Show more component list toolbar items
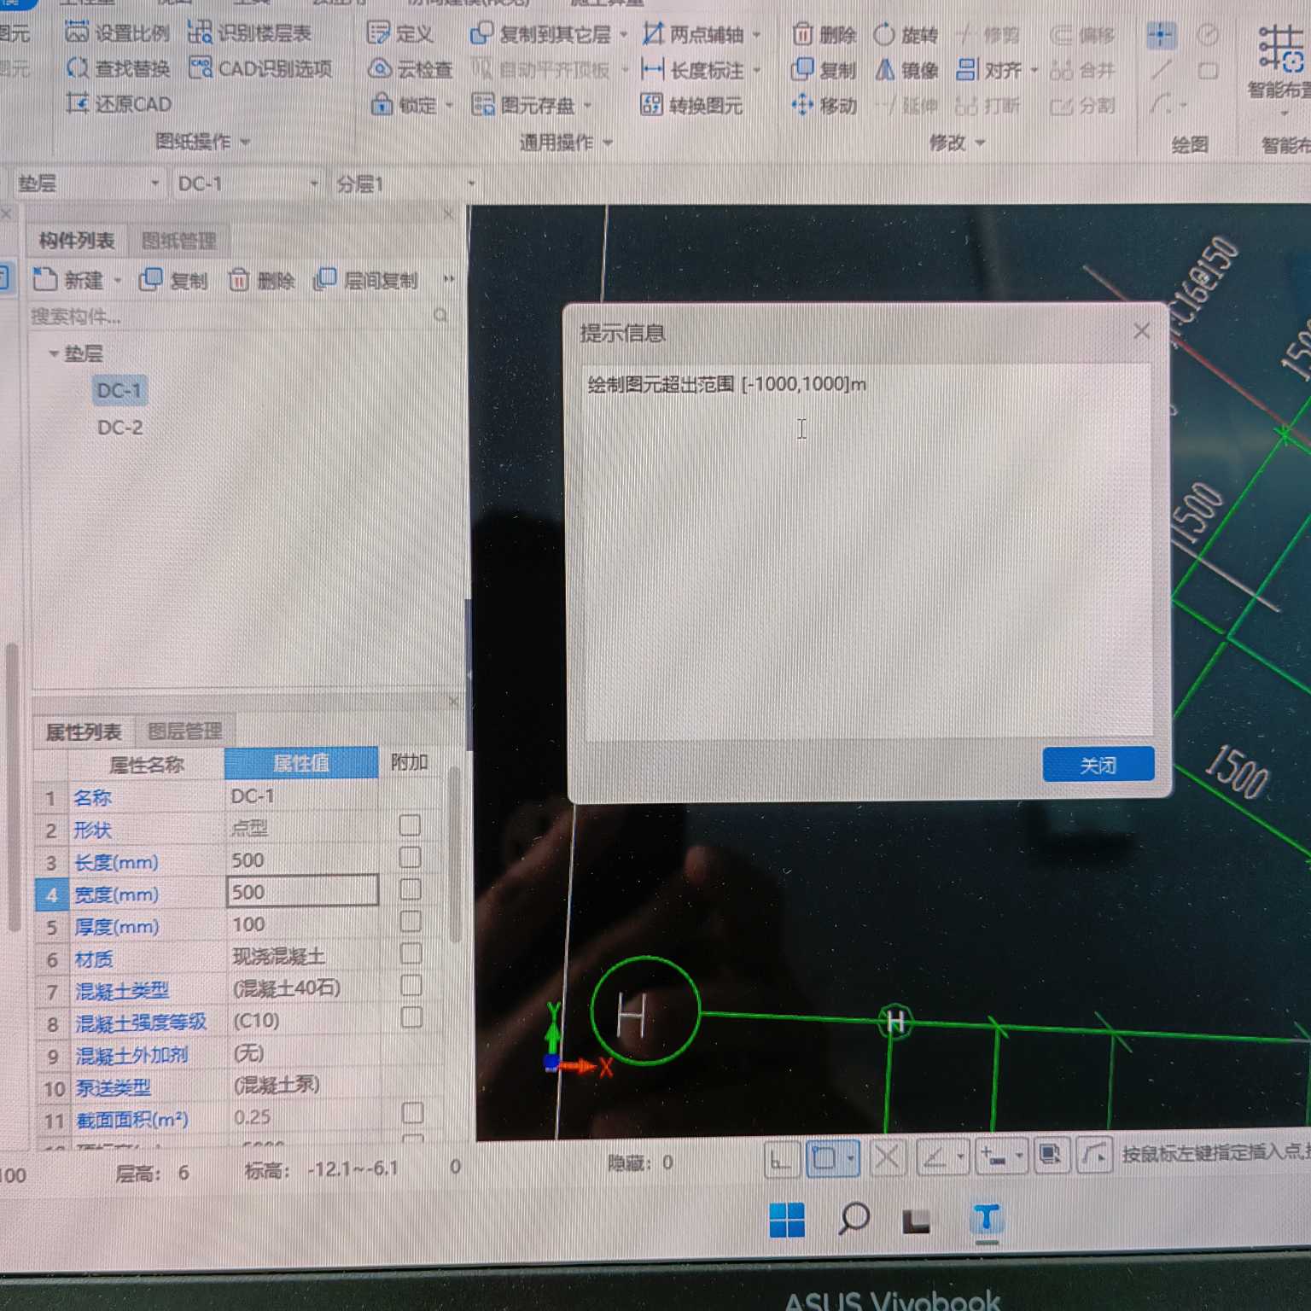This screenshot has width=1311, height=1311. click(449, 279)
